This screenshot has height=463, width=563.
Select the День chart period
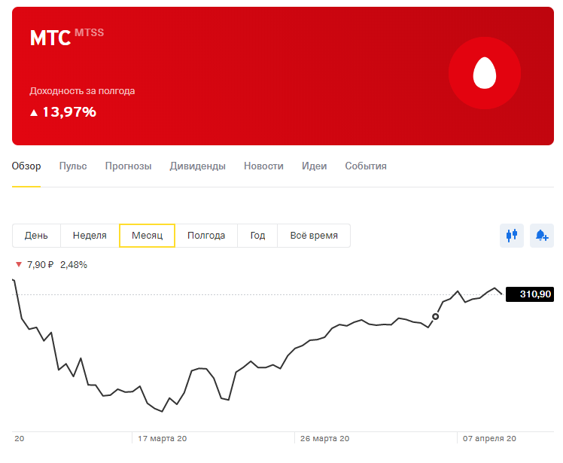coord(36,236)
